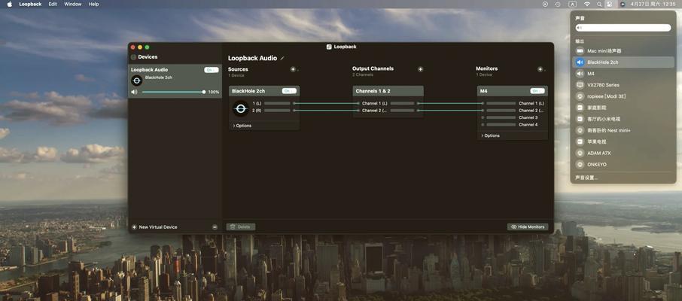Click date and time in menu bar

653,4
